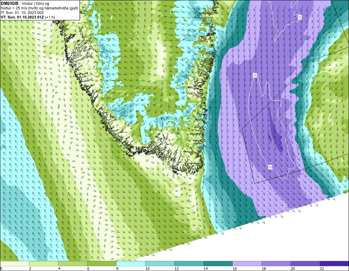Click the legend value '22'
The image size is (349, 271).
click(322, 269)
